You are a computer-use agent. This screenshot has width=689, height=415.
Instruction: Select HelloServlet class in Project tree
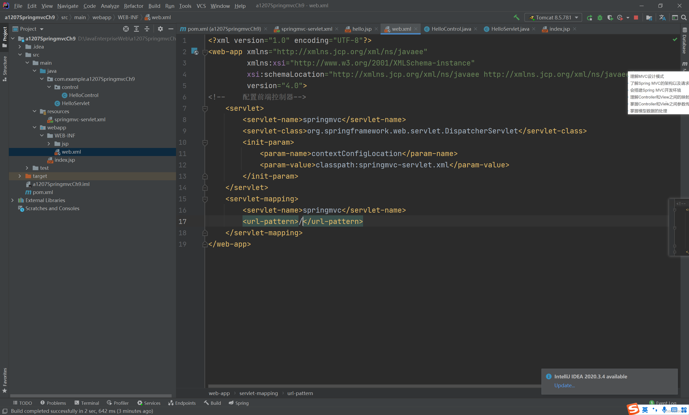click(75, 103)
